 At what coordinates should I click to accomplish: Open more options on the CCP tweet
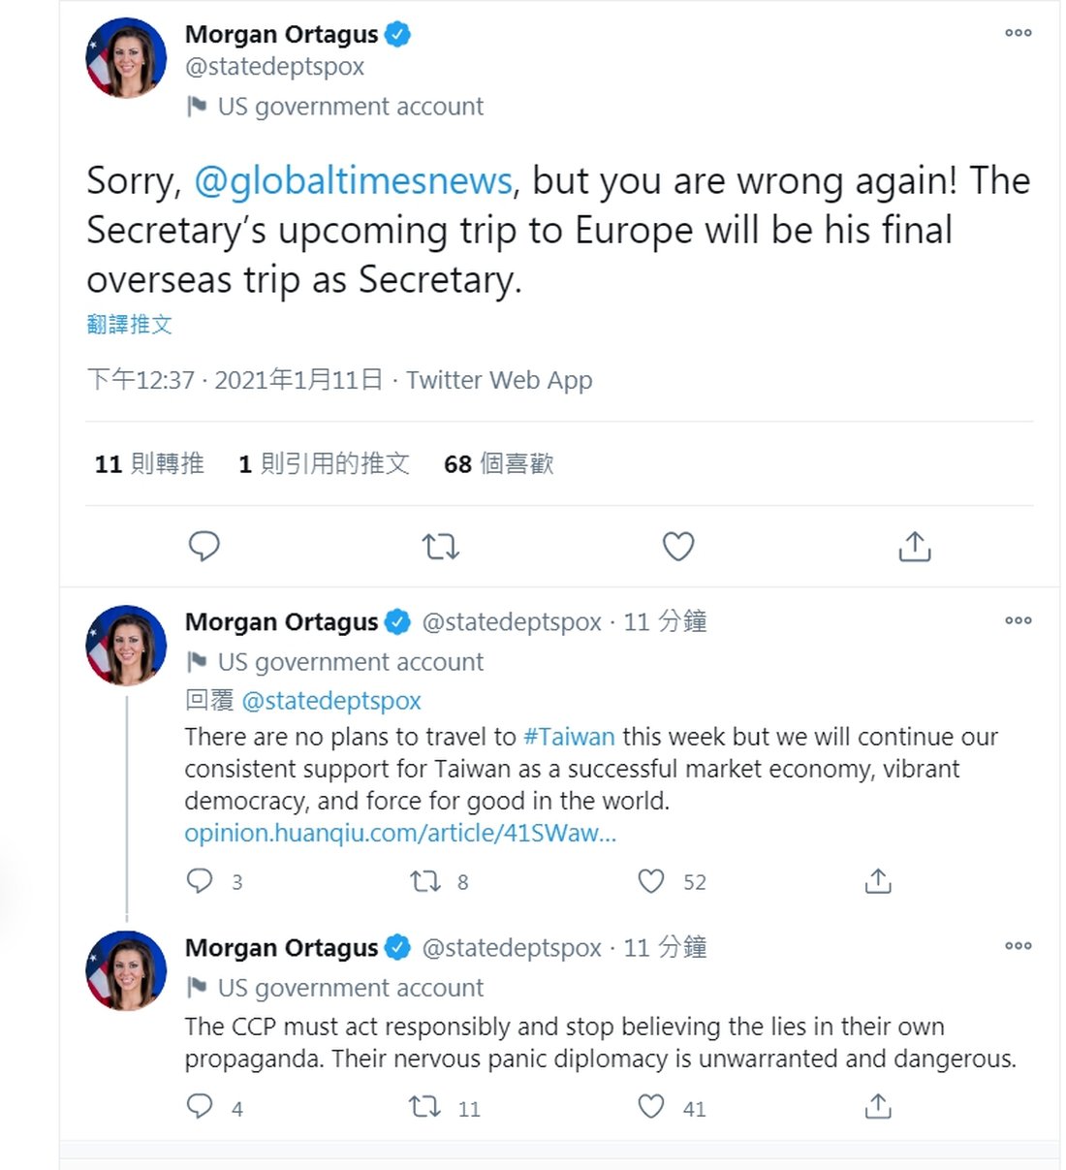click(x=1018, y=946)
